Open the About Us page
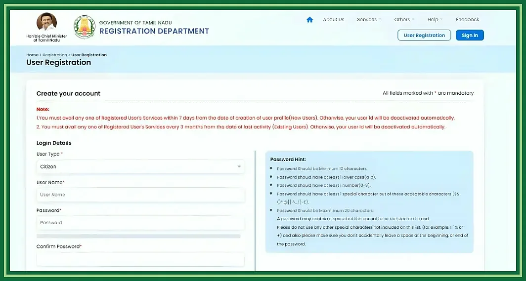 (333, 19)
